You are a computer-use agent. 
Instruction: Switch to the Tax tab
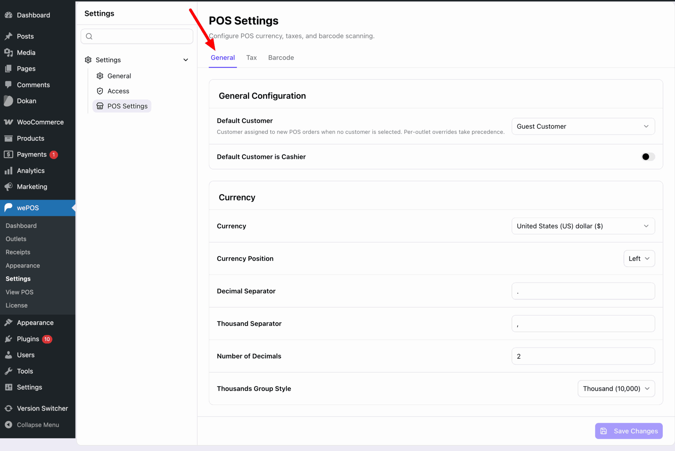(251, 58)
